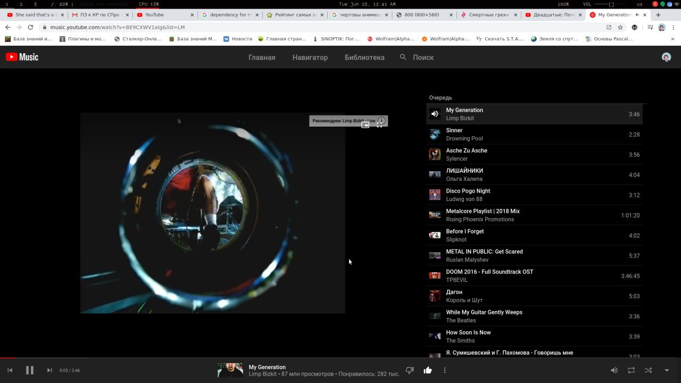Open the Навигатор tab

click(310, 57)
